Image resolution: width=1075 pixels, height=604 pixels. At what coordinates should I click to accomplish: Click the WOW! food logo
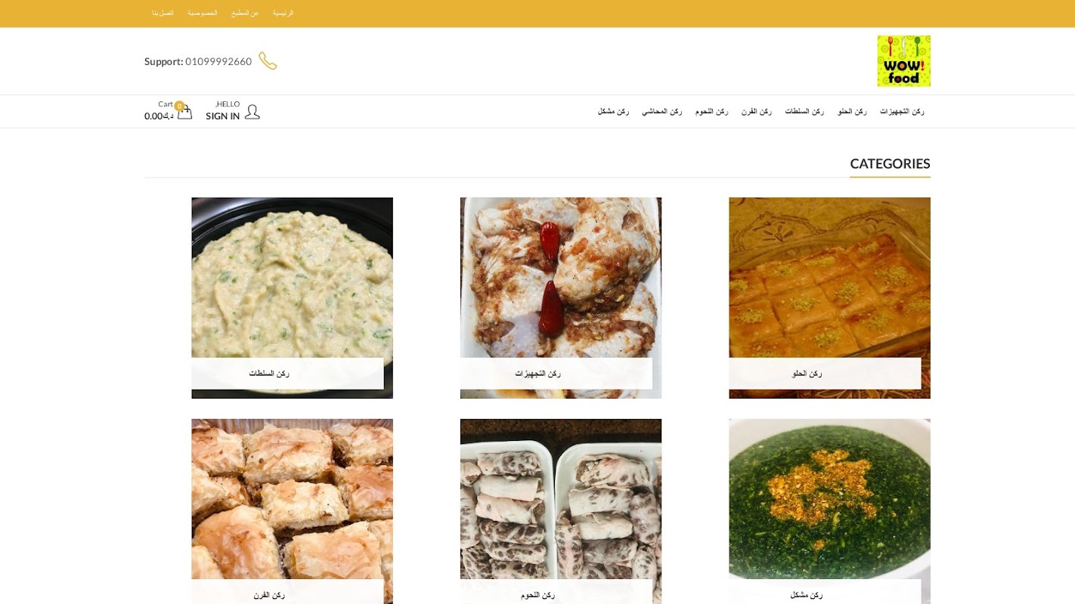click(903, 61)
